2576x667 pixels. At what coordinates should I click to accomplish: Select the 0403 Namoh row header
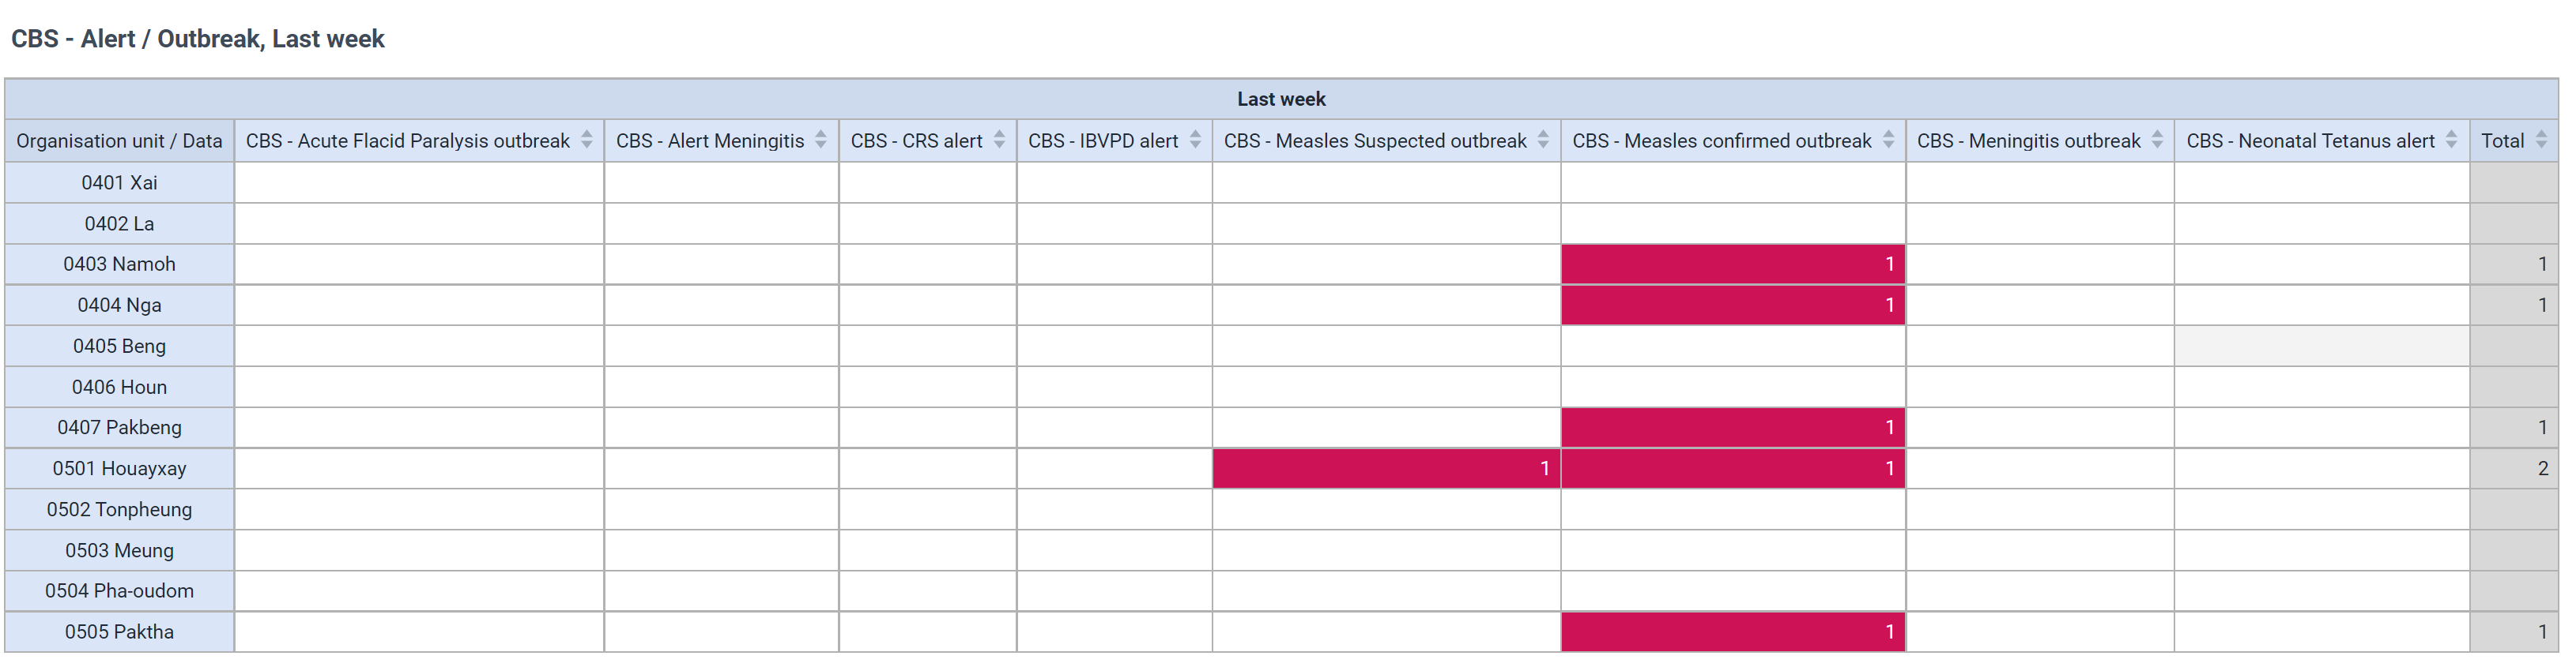pyautogui.click(x=120, y=264)
